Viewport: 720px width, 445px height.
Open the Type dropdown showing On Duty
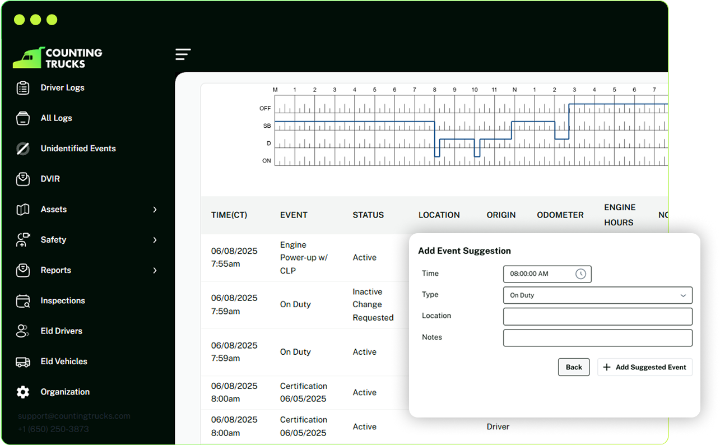(597, 295)
